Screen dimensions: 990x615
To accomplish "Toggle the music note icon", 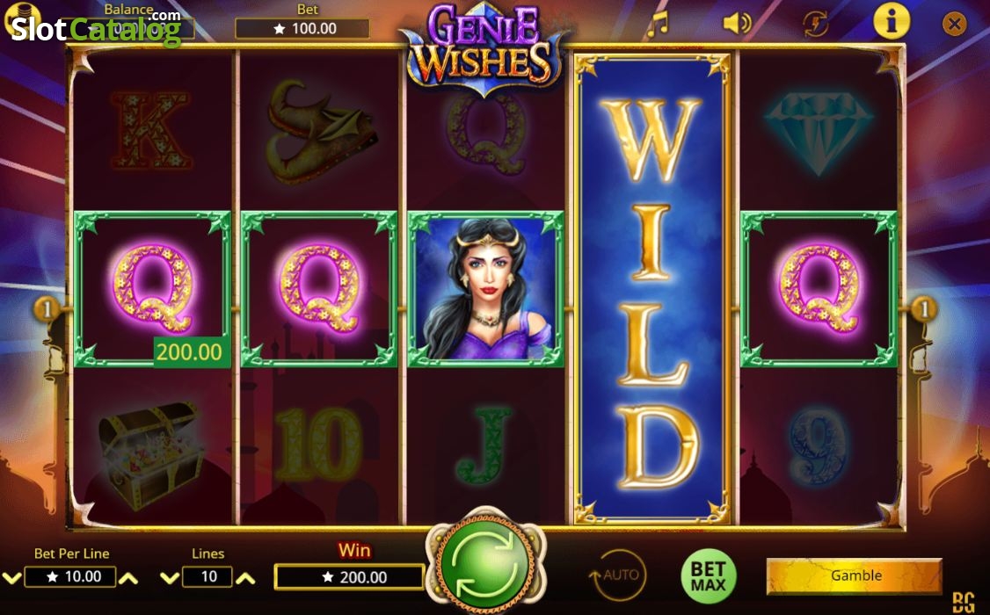I will pyautogui.click(x=658, y=24).
